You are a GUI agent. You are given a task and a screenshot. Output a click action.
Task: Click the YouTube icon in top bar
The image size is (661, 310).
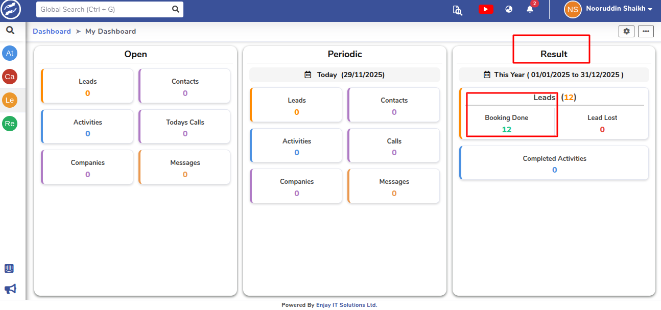(486, 9)
